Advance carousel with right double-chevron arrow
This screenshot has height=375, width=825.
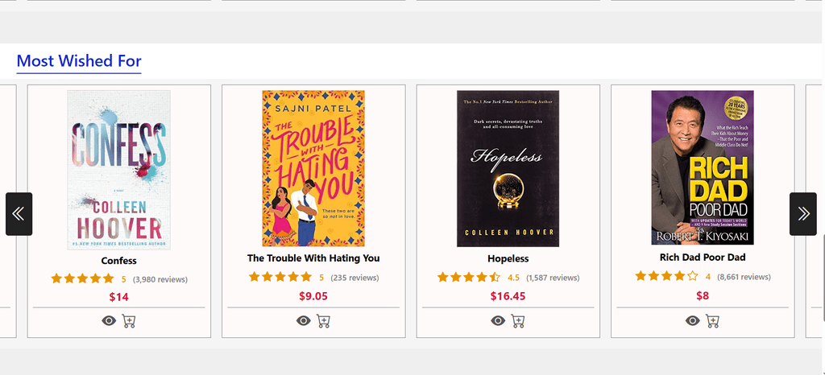pos(802,213)
